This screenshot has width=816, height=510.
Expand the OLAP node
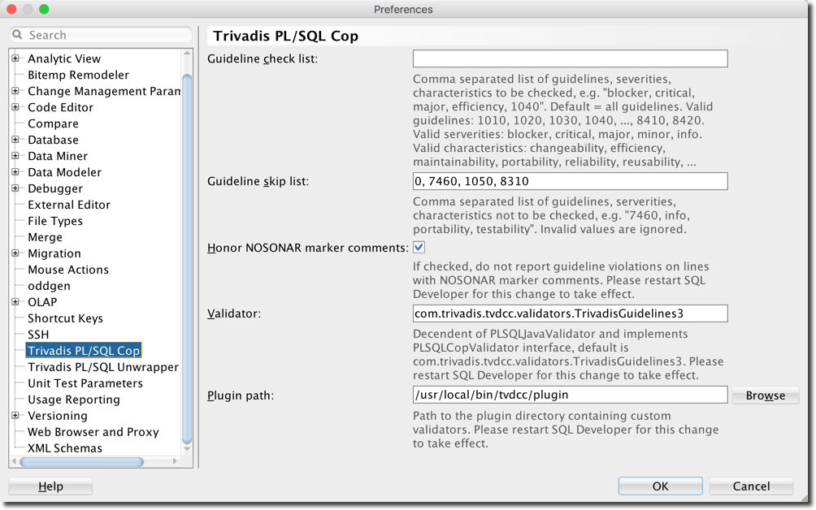(x=15, y=301)
